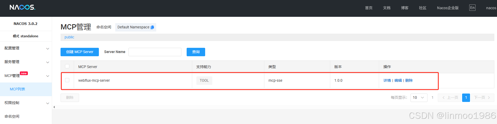Focus the Server Name input field

[x=155, y=52]
